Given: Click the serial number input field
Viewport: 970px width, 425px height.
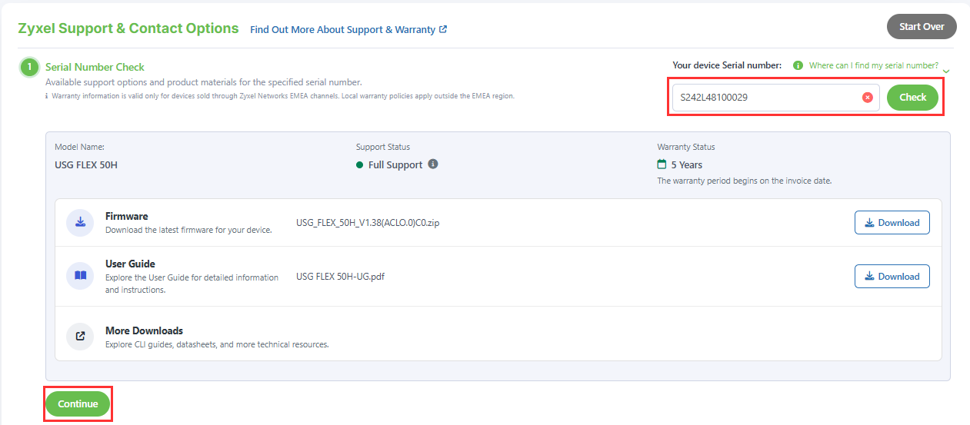Looking at the screenshot, I should pyautogui.click(x=775, y=98).
